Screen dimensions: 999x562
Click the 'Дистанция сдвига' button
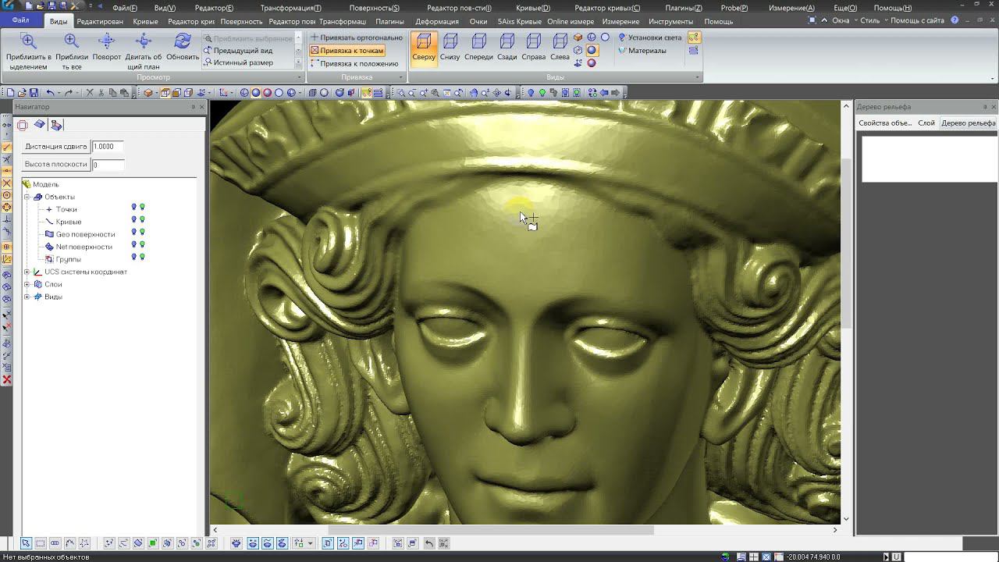point(55,147)
